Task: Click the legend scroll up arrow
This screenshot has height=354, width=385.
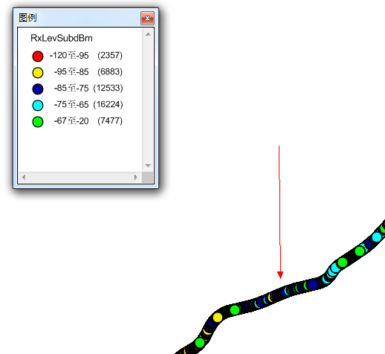Action: point(148,34)
